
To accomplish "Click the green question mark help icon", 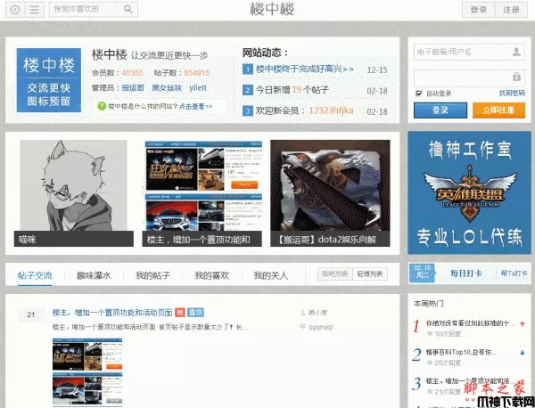I will [102, 106].
